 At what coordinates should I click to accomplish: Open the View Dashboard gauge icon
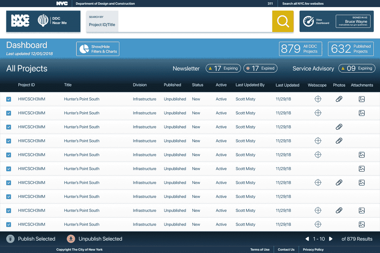[x=309, y=21]
